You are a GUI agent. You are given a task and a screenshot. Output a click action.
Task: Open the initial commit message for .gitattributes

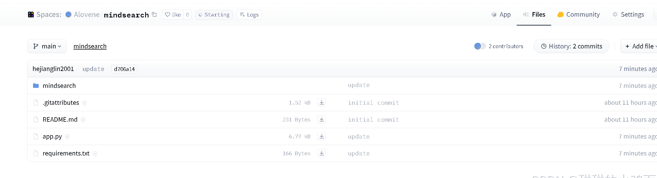373,103
